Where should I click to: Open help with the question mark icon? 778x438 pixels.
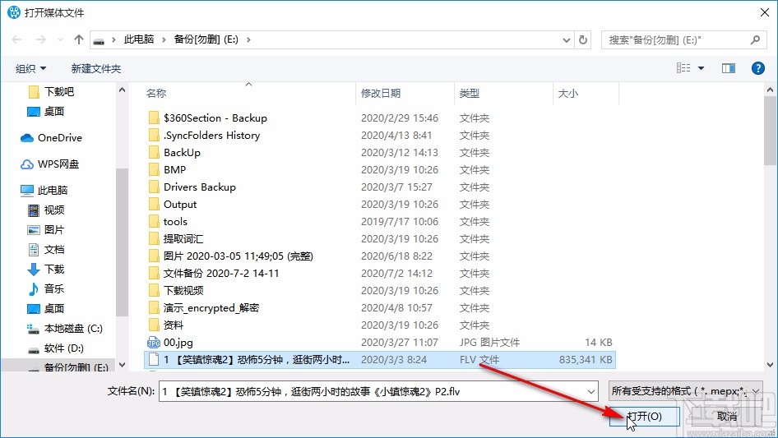click(x=757, y=68)
